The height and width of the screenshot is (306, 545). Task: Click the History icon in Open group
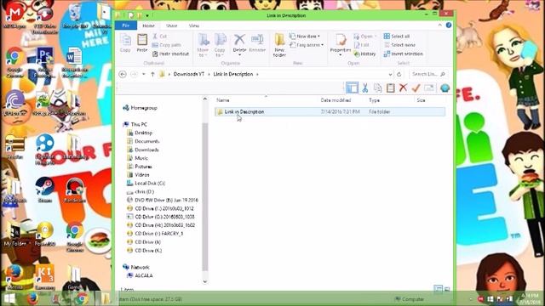click(x=364, y=54)
